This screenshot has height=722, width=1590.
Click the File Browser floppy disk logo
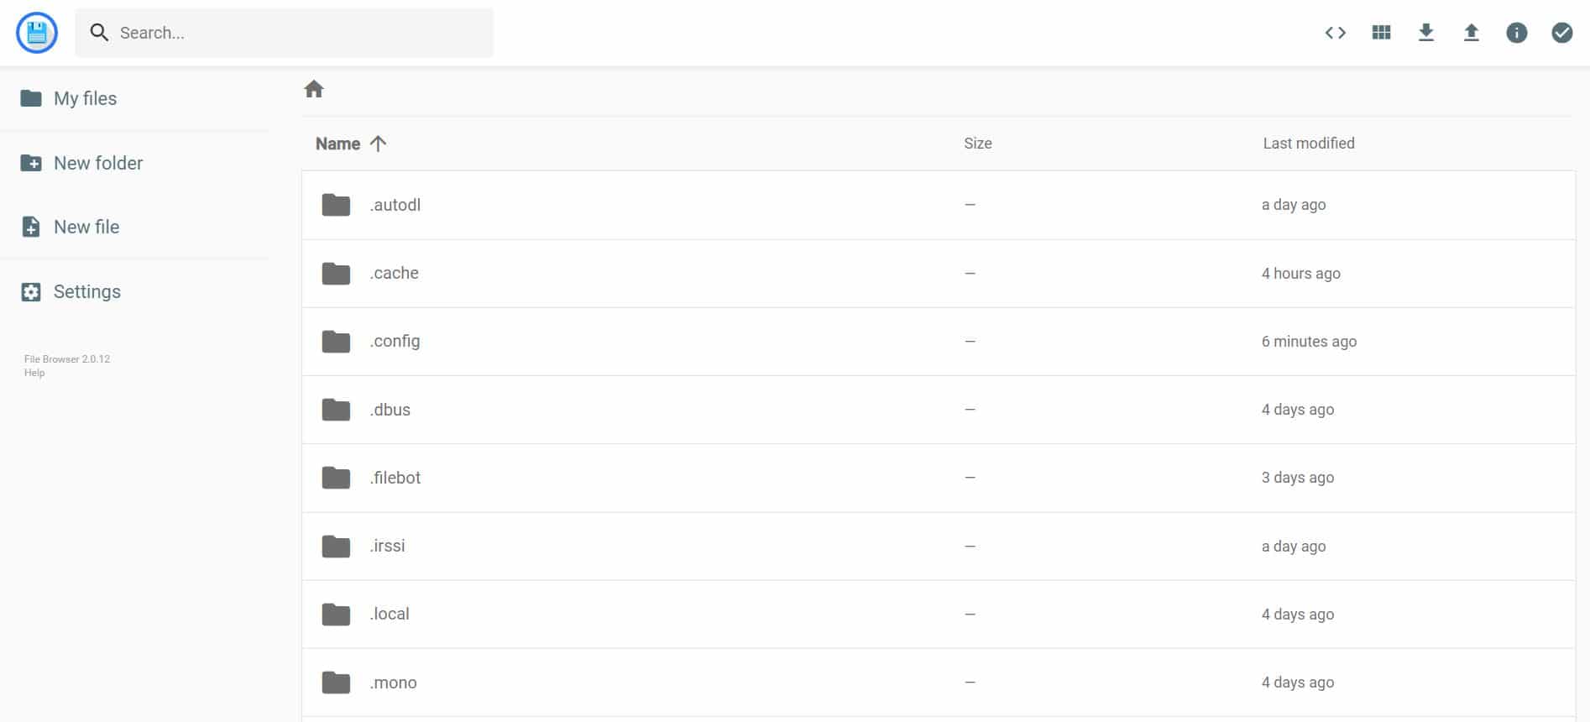[36, 33]
